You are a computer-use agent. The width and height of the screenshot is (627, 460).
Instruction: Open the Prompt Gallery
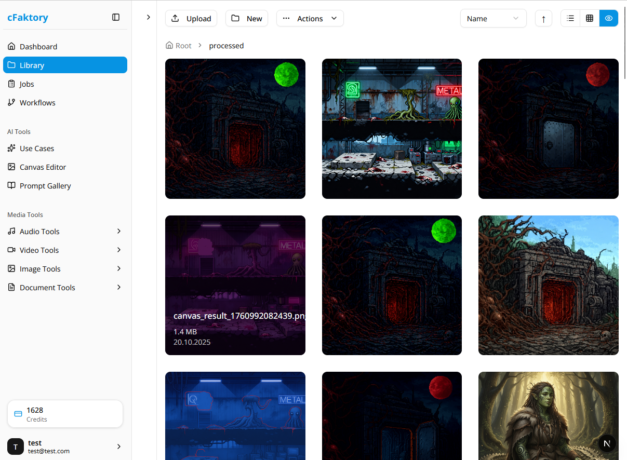click(45, 185)
